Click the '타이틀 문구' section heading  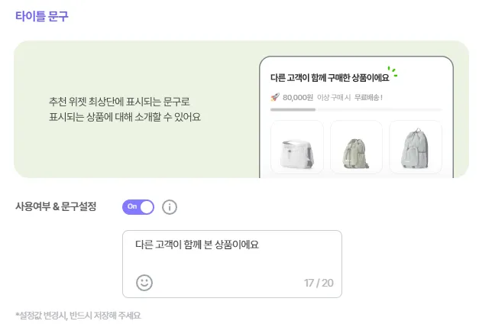coord(41,15)
